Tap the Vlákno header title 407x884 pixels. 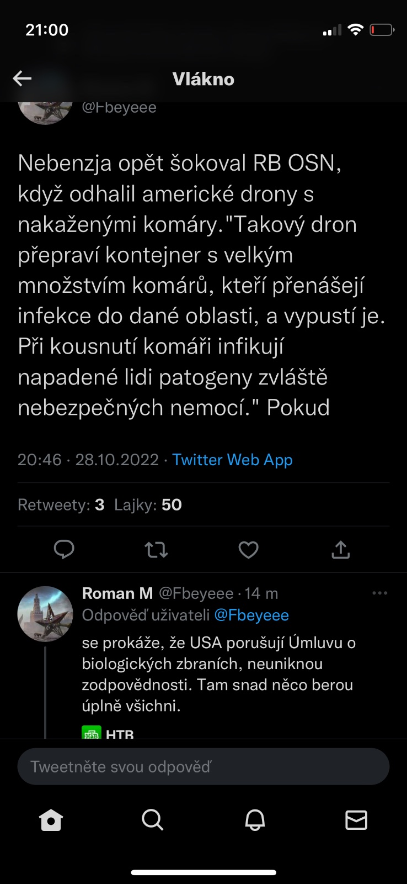point(203,79)
